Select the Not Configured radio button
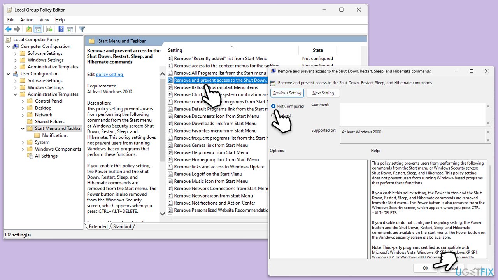 [274, 106]
